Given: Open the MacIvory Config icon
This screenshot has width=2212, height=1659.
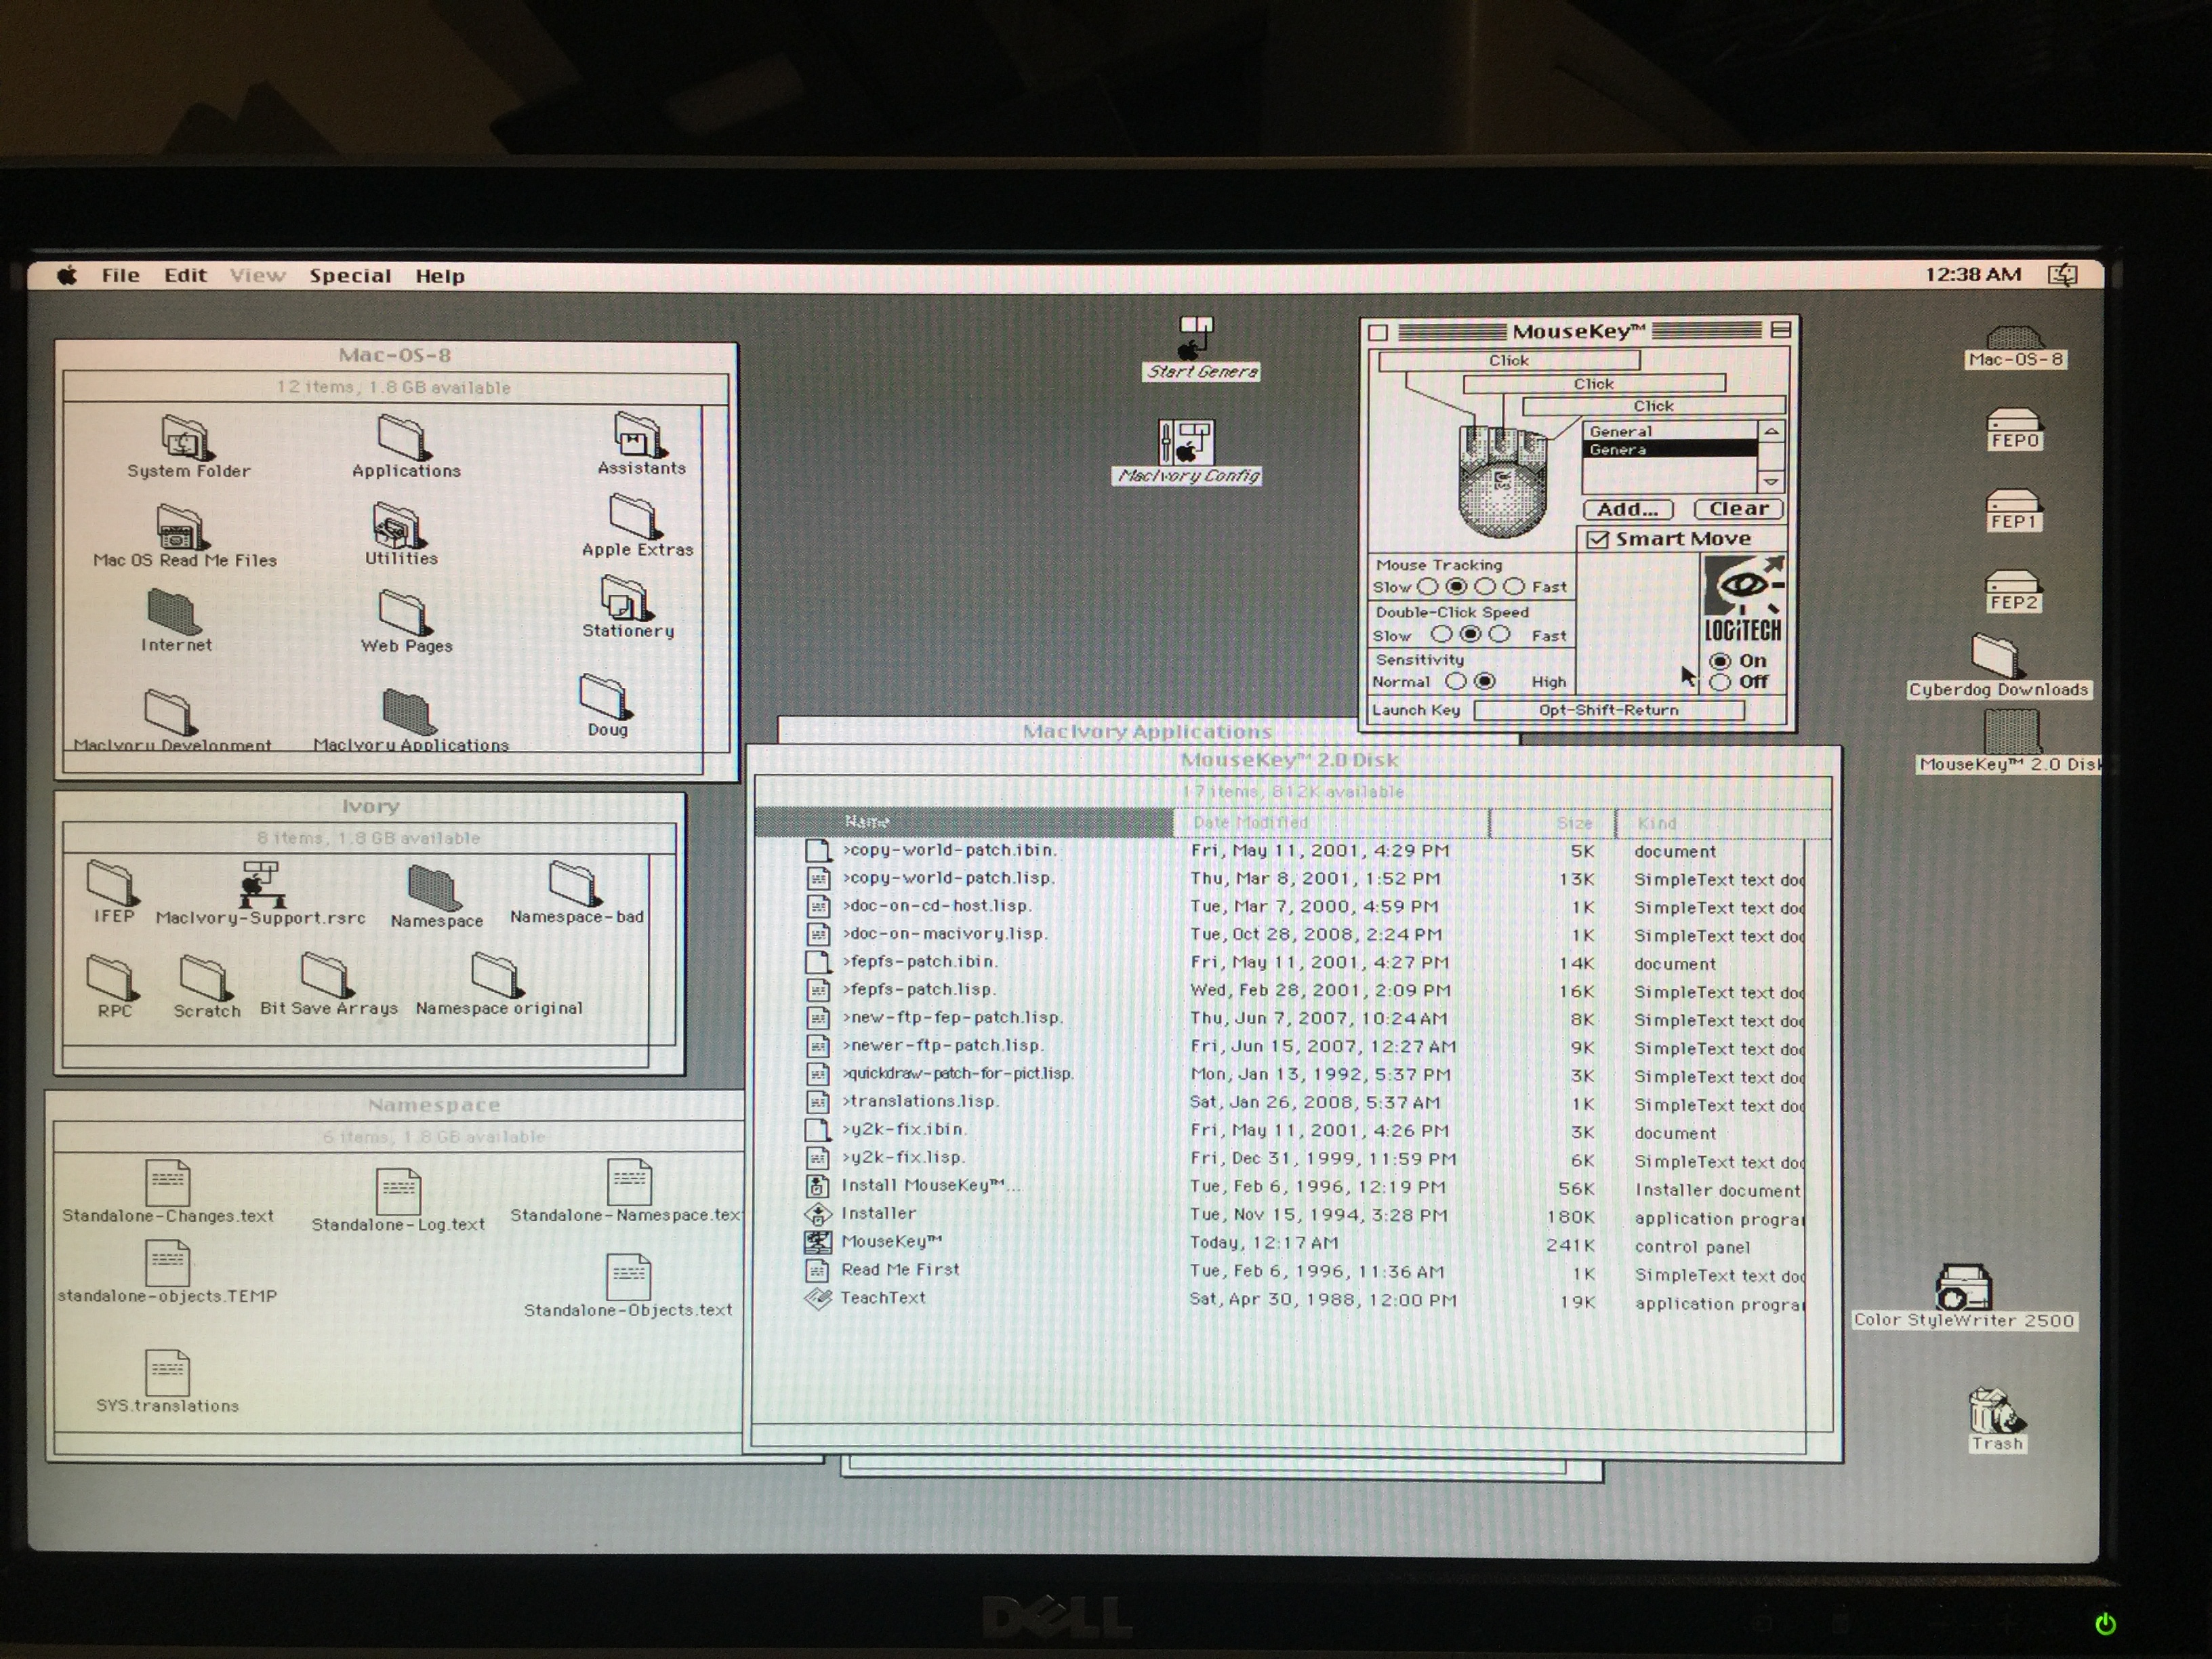Looking at the screenshot, I should pyautogui.click(x=1186, y=441).
